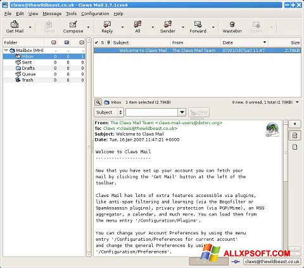Viewport: 304px width, 268px height.
Task: Click the attachment column header icon
Action: tap(108, 42)
